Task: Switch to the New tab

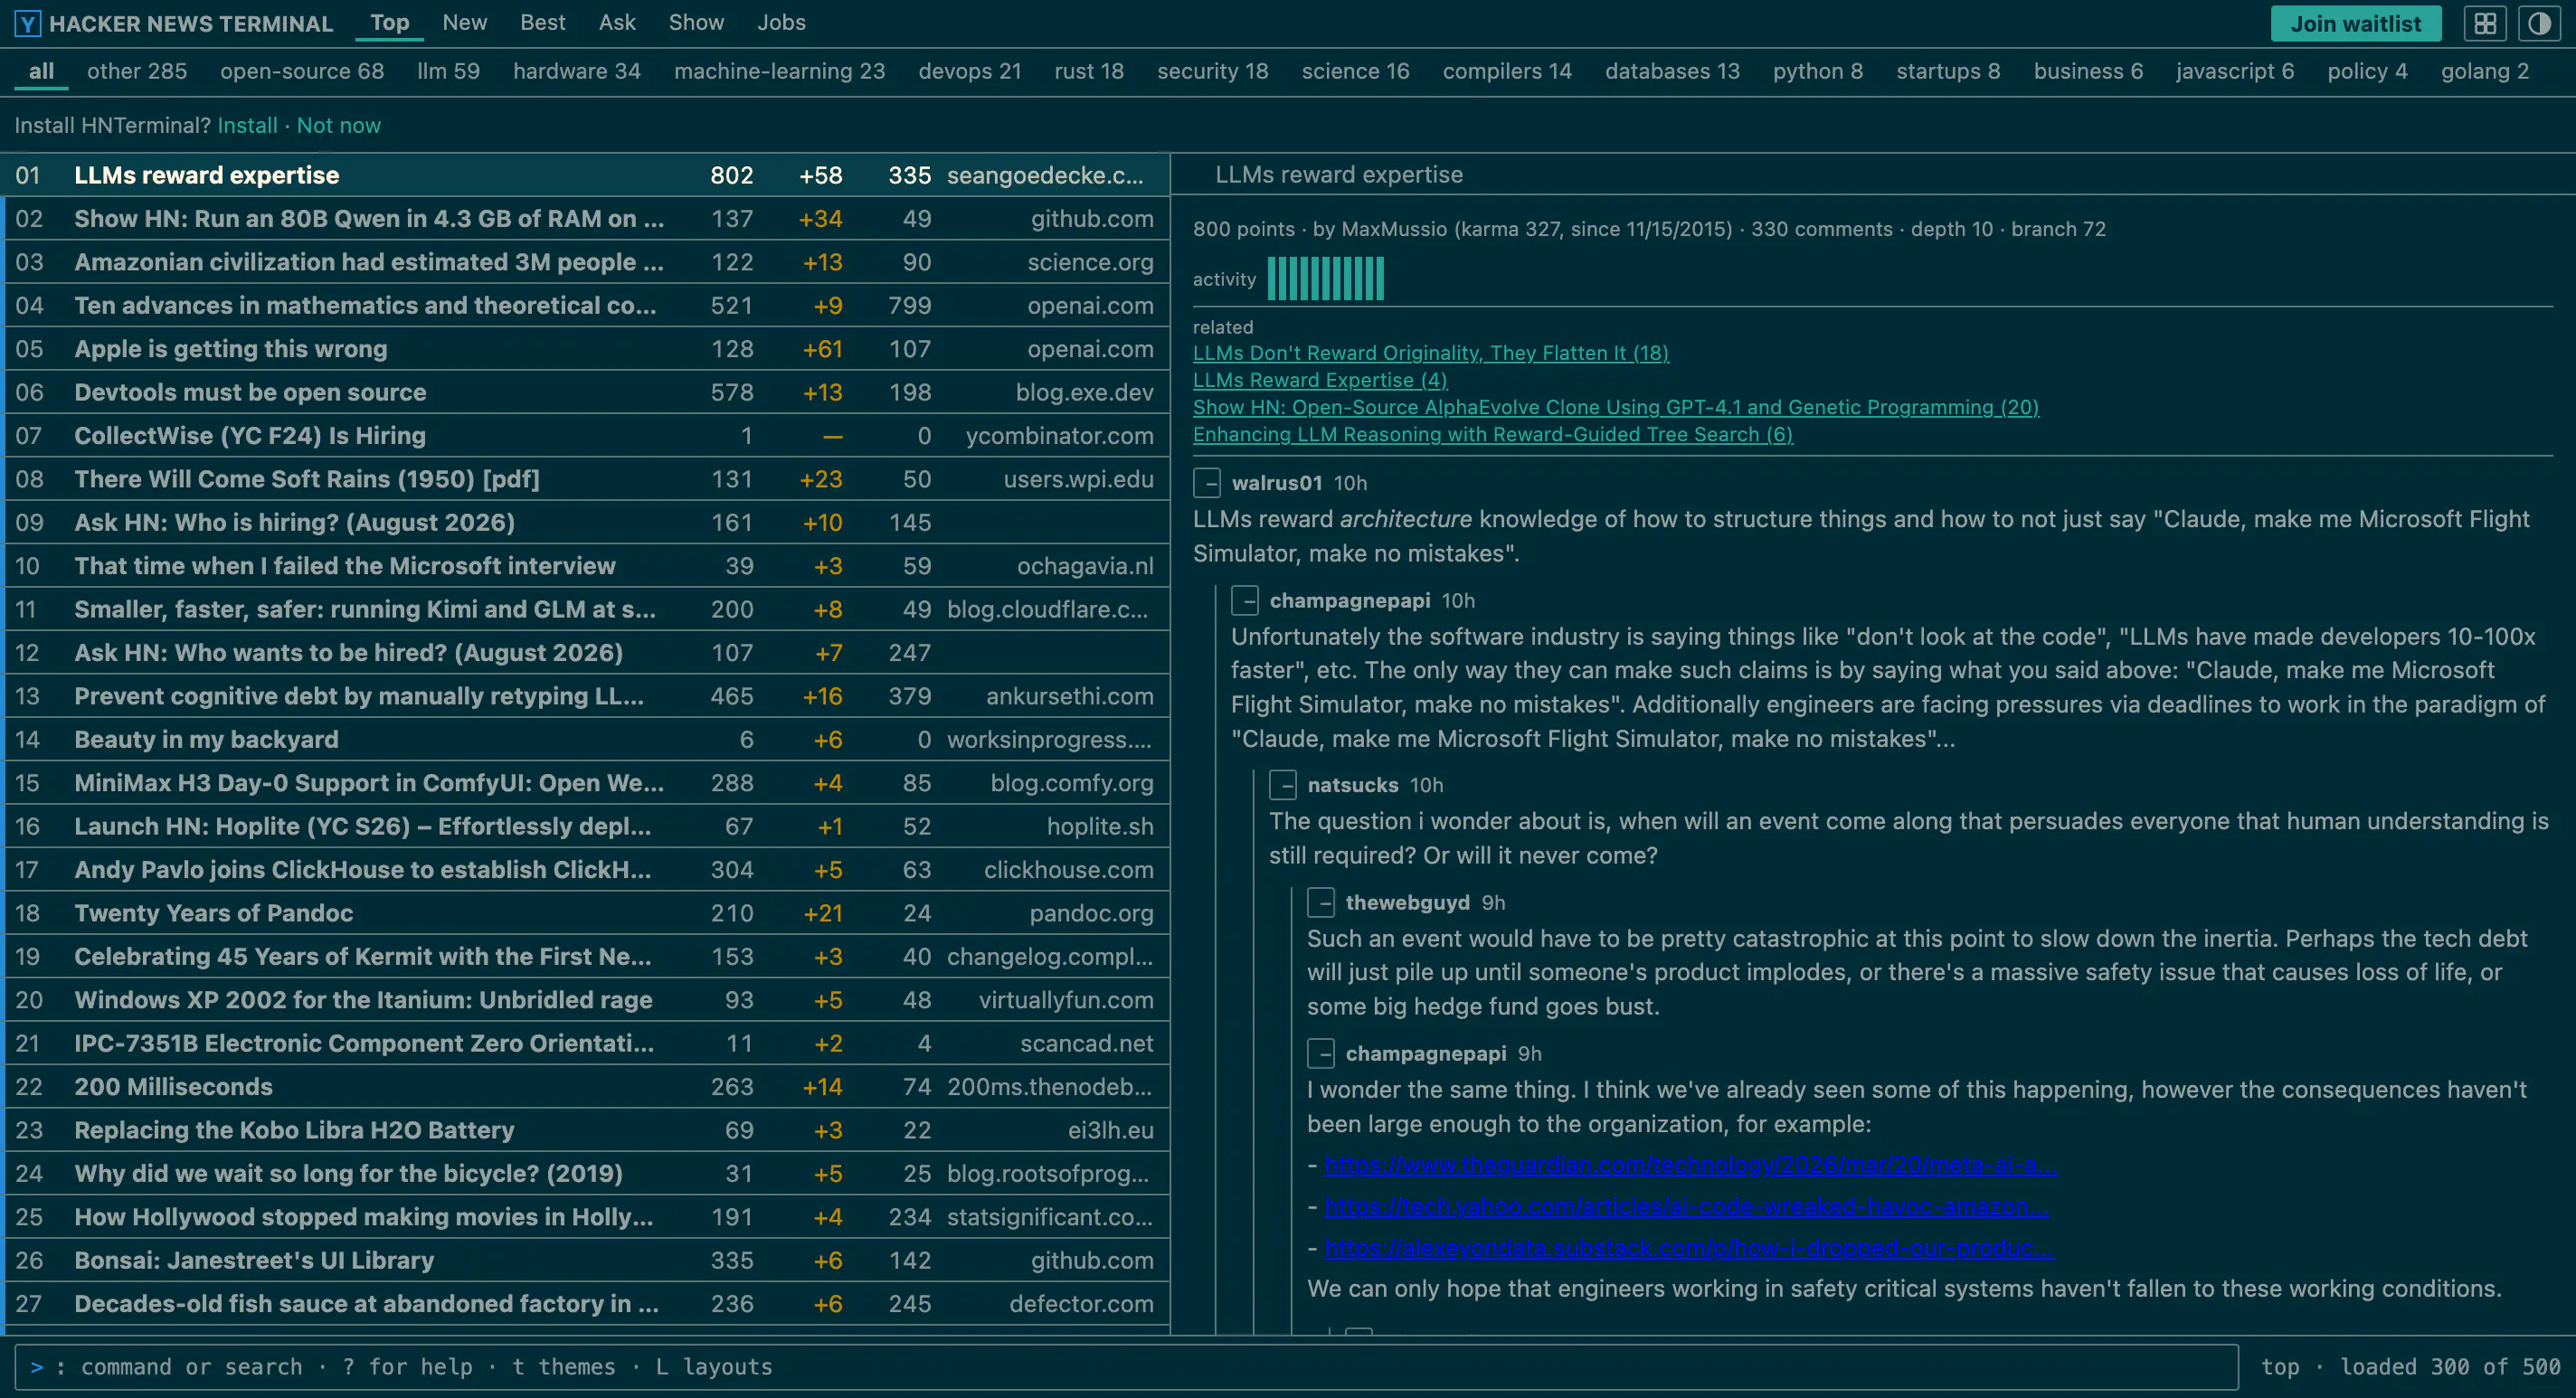Action: click(465, 23)
